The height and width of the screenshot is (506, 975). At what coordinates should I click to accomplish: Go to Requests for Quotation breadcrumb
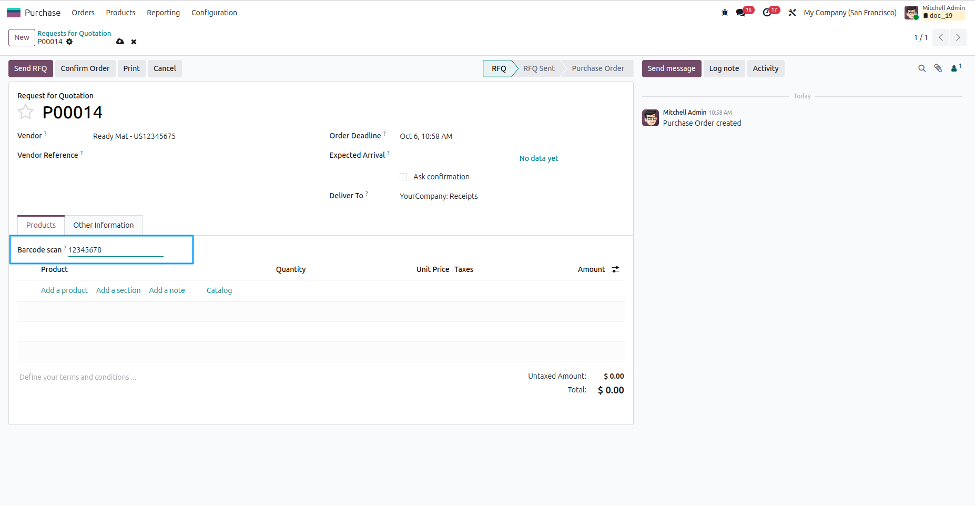click(x=74, y=33)
